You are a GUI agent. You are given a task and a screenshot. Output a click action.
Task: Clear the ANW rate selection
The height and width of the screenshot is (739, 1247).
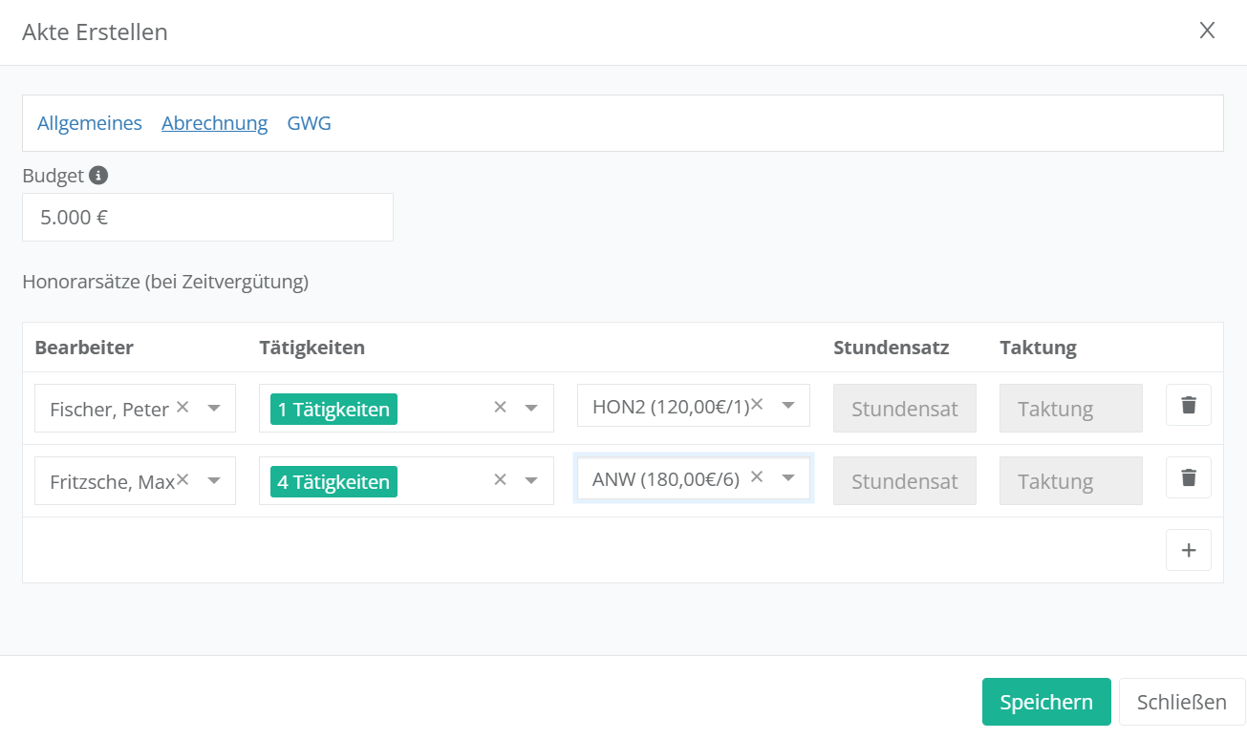point(757,476)
